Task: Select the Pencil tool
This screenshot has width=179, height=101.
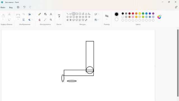Action: coord(40,14)
